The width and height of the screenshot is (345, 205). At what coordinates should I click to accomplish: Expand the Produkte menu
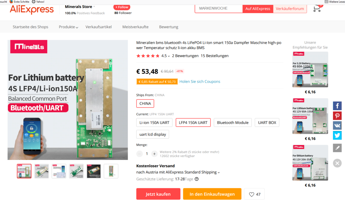coord(68,27)
